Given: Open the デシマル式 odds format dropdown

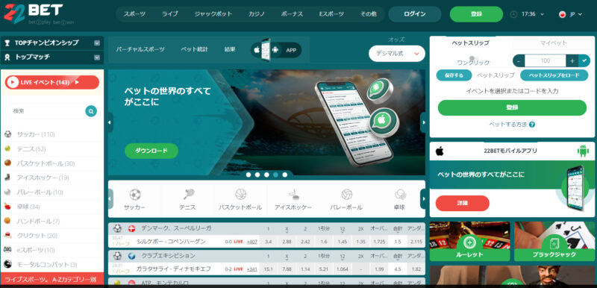Looking at the screenshot, I should (x=397, y=54).
